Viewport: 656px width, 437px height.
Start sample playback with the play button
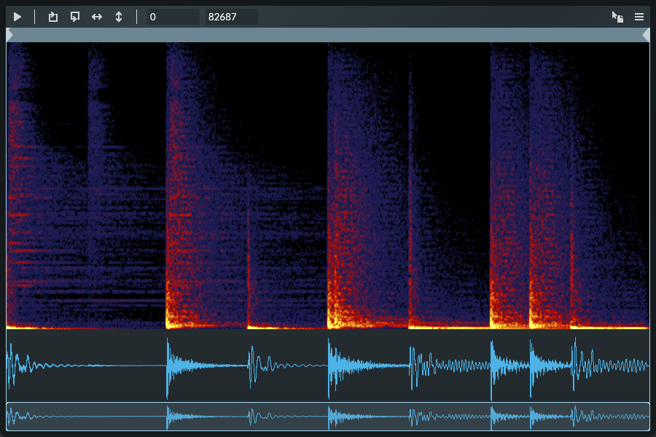(17, 17)
